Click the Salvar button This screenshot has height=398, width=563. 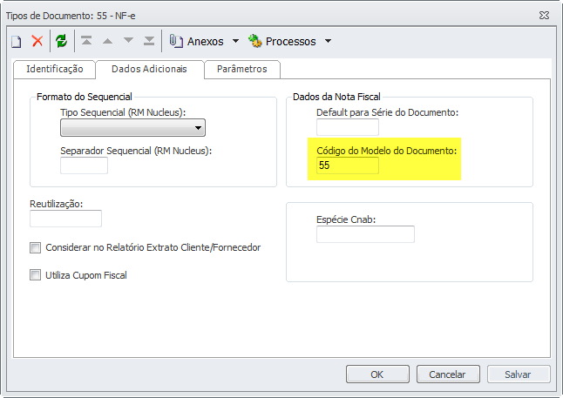pos(518,374)
